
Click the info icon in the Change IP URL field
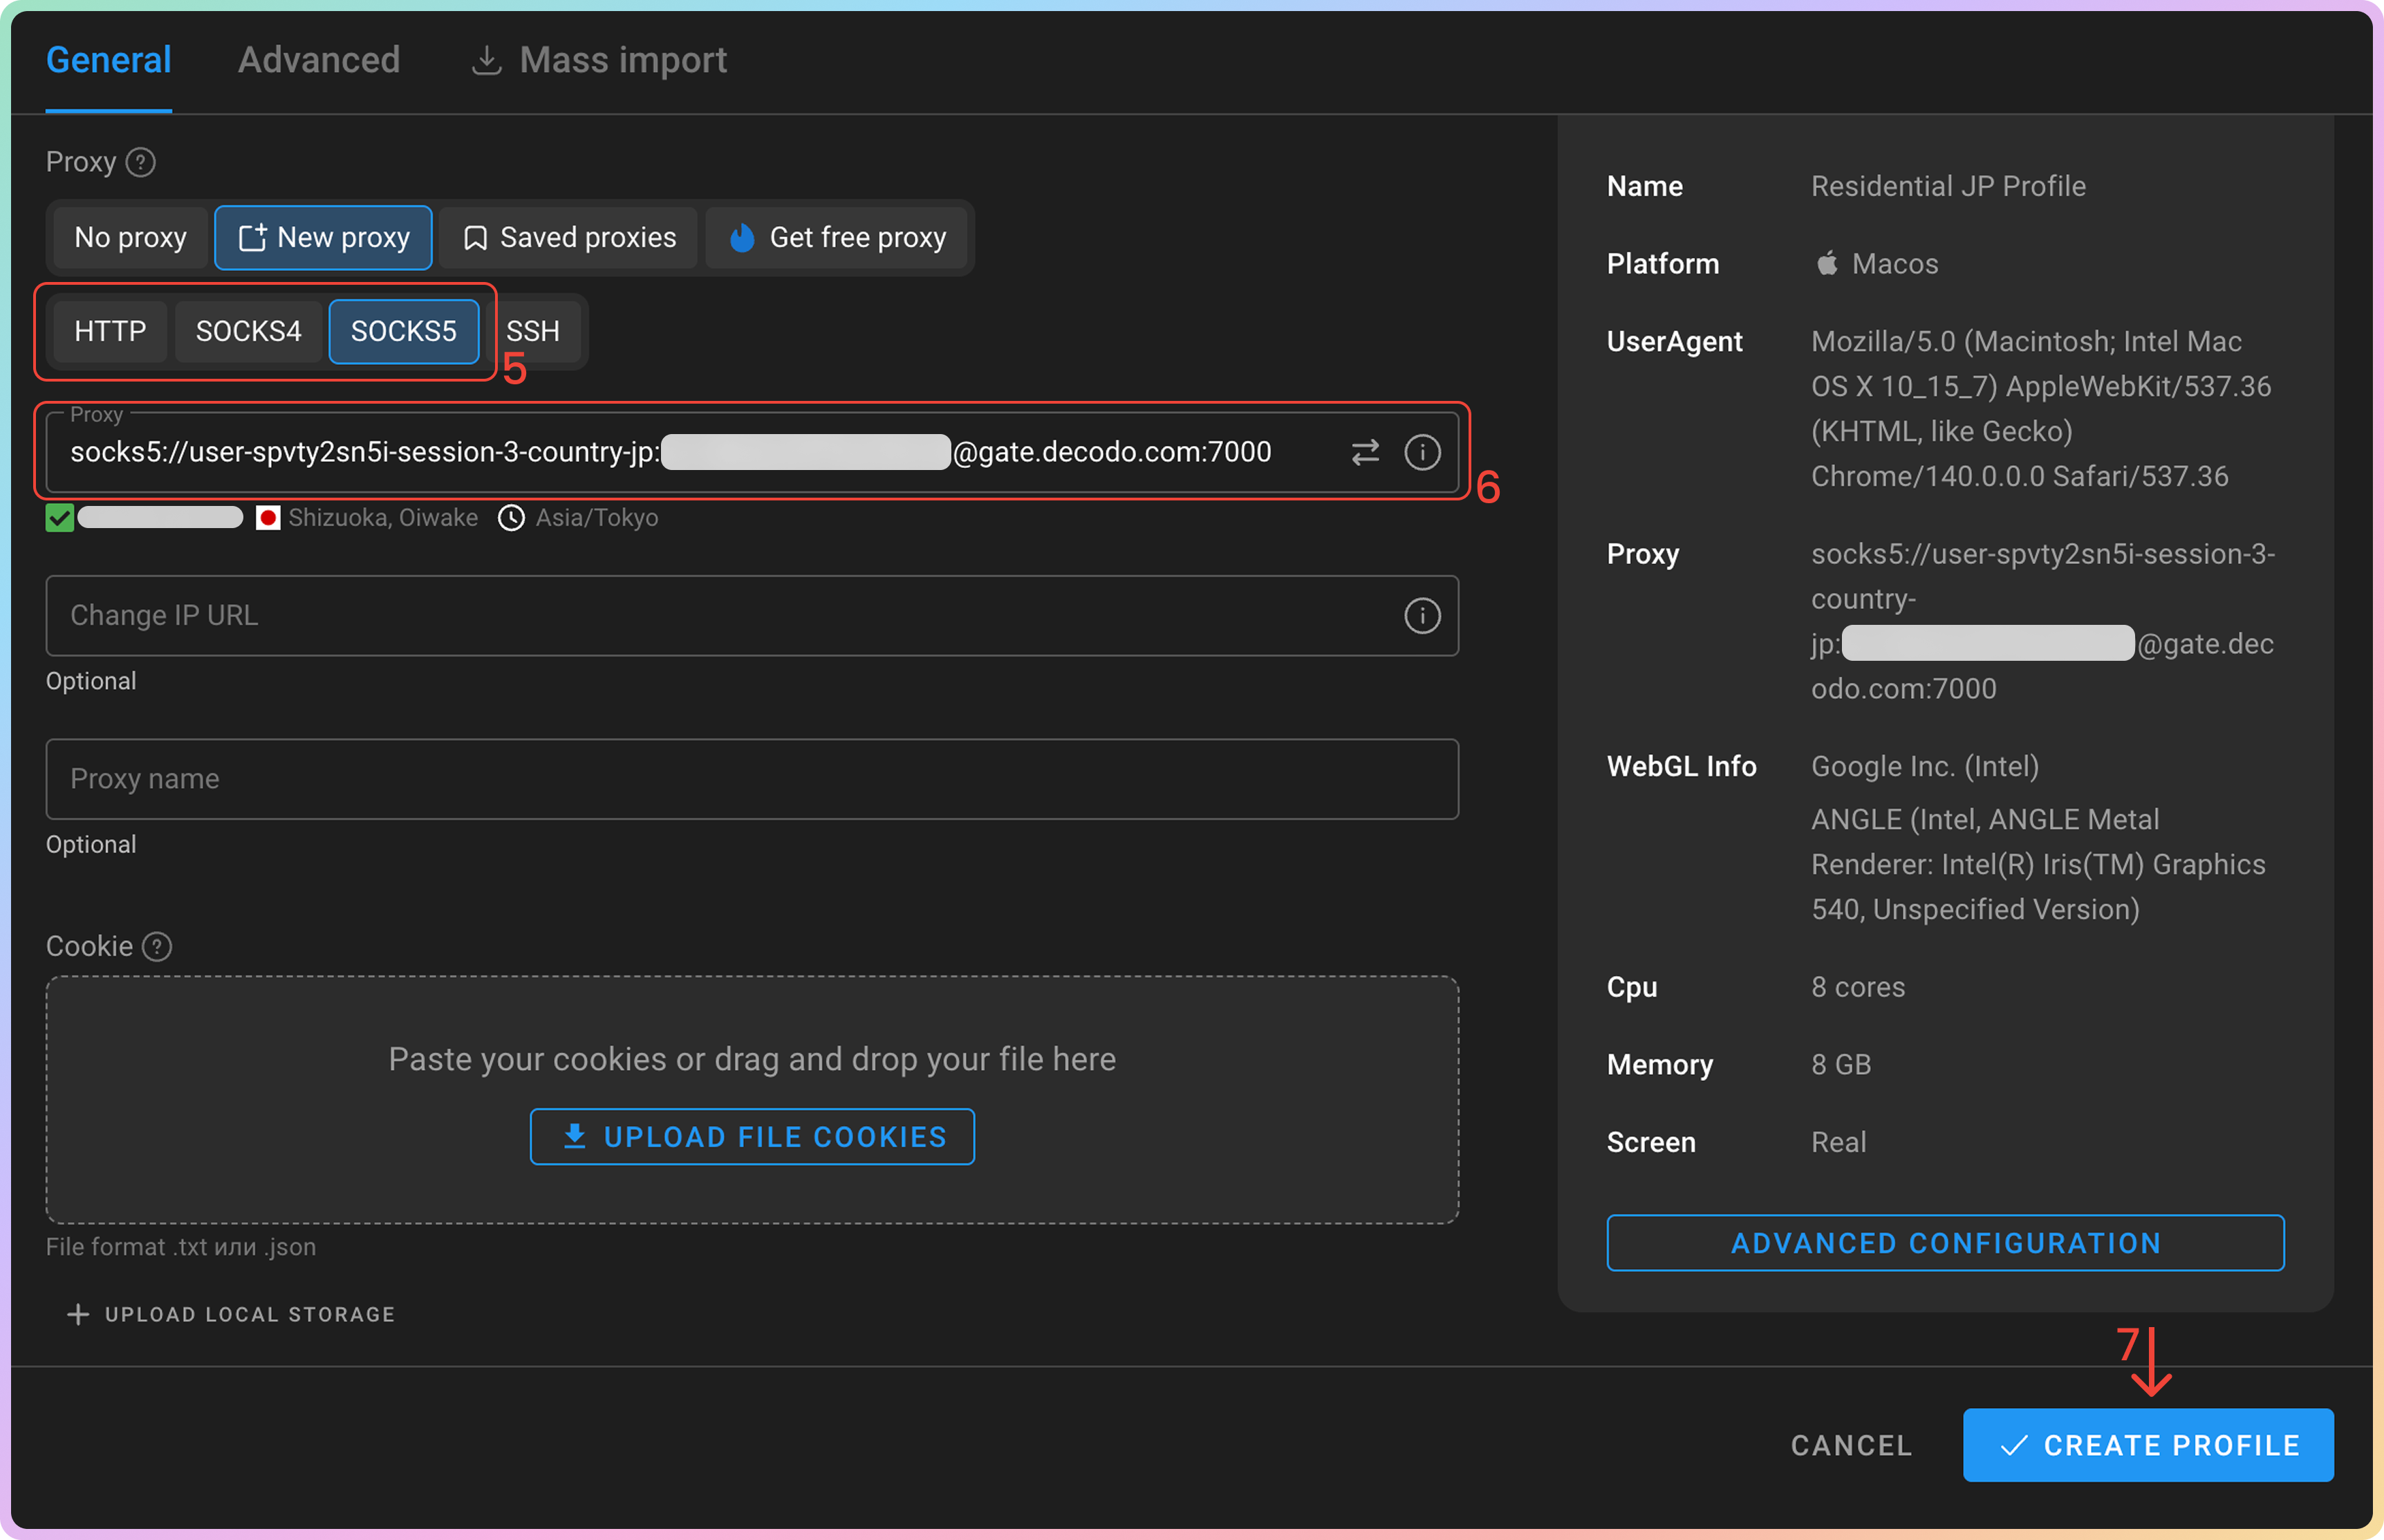(x=1422, y=615)
